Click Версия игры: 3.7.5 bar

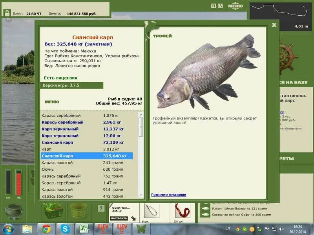(72, 85)
